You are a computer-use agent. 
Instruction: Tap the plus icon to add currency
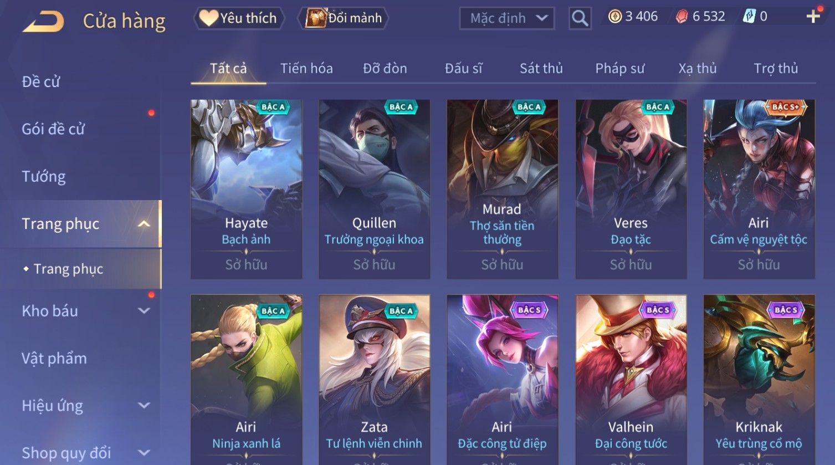(813, 17)
